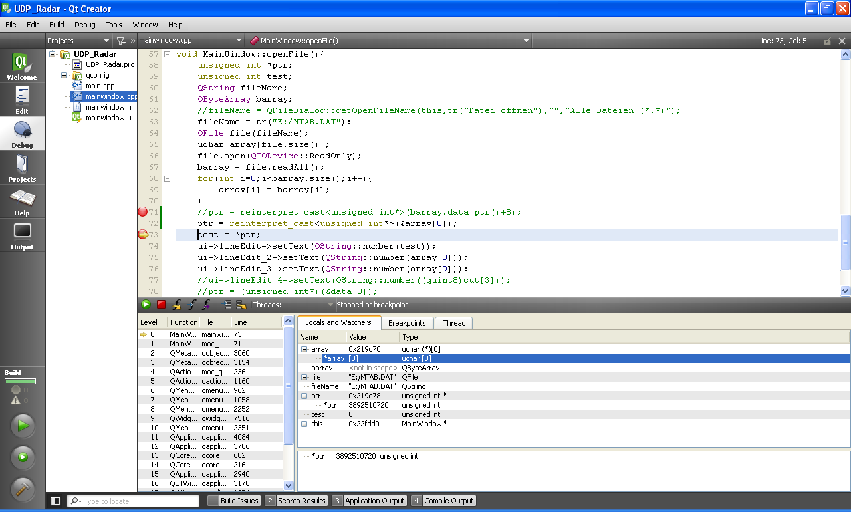Open the Build Issues output pane

click(233, 501)
